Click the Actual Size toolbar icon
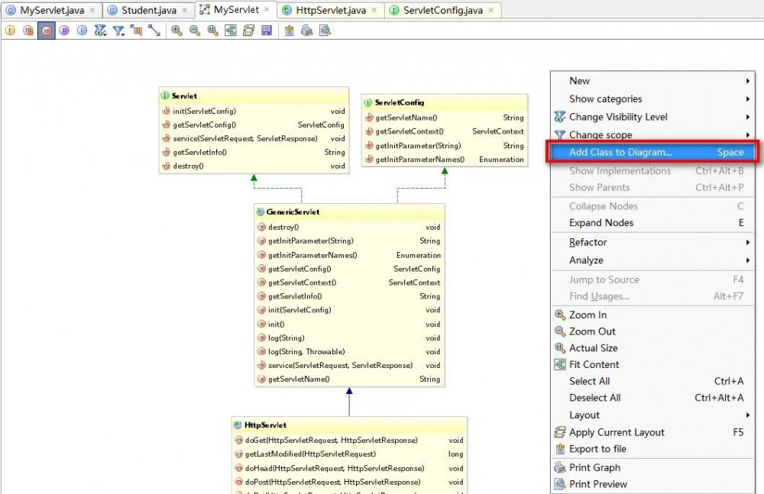This screenshot has width=764, height=494. [x=212, y=31]
